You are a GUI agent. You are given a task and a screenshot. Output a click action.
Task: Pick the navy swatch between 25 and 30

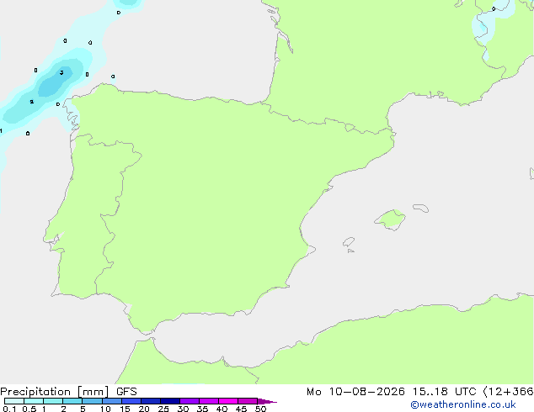pyautogui.click(x=169, y=401)
